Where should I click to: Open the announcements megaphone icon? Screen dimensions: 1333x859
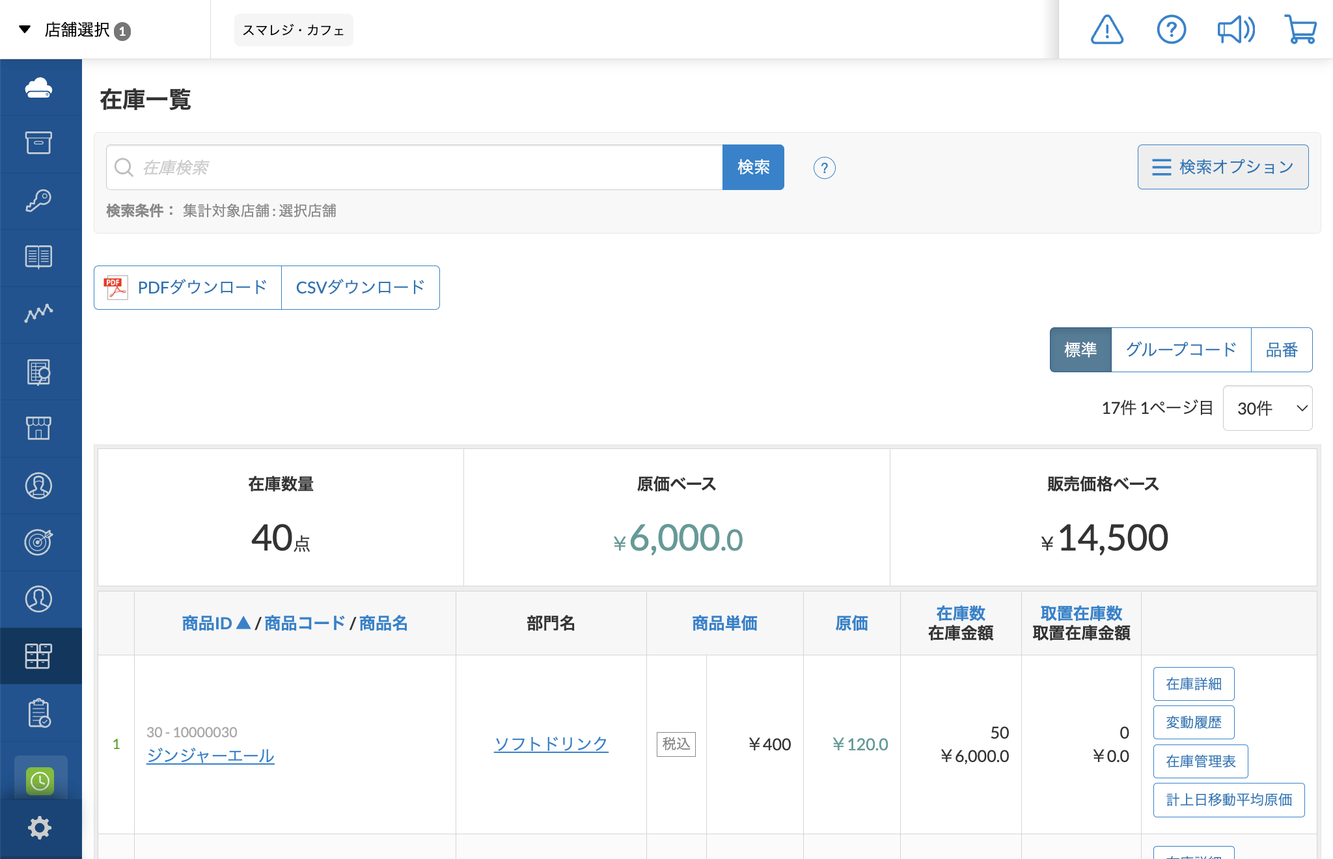tap(1235, 30)
